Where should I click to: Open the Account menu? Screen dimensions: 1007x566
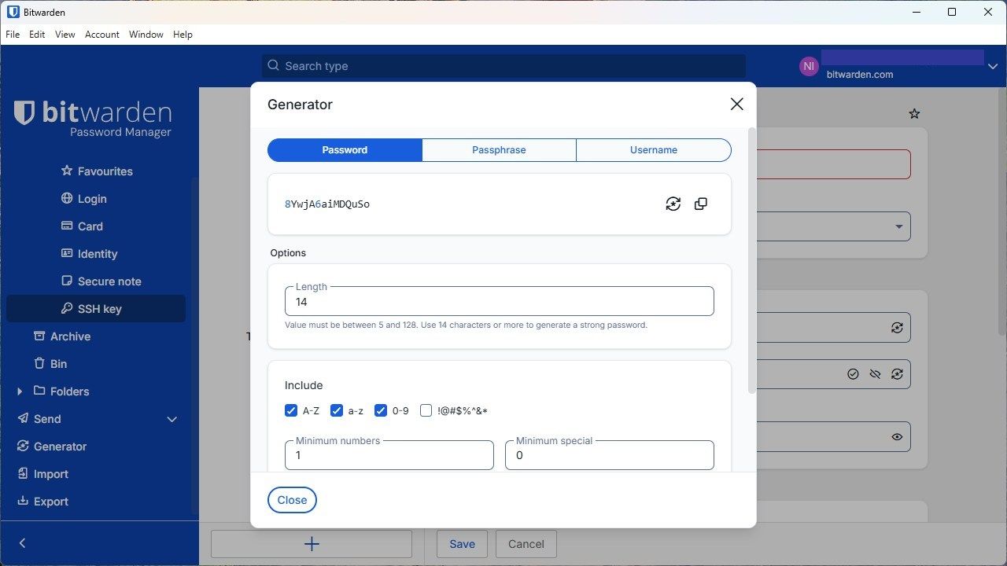coord(102,35)
